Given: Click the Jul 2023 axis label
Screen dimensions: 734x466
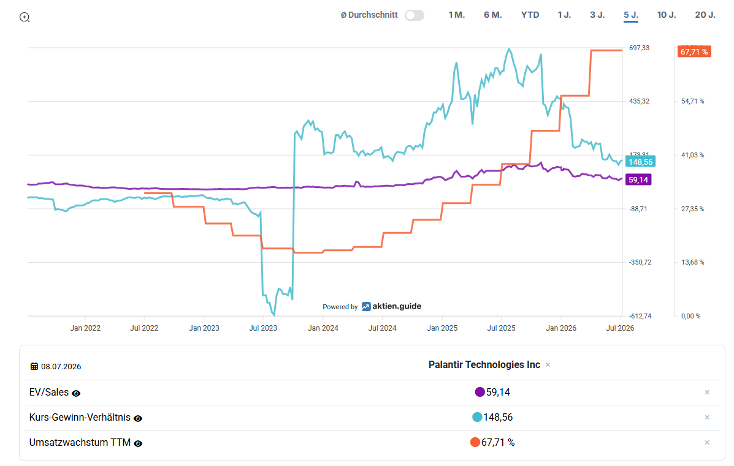Looking at the screenshot, I should (x=263, y=328).
